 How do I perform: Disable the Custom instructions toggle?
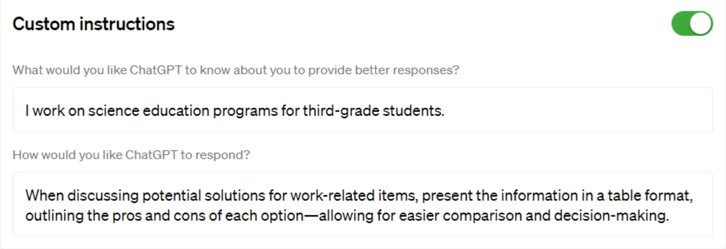click(x=692, y=23)
